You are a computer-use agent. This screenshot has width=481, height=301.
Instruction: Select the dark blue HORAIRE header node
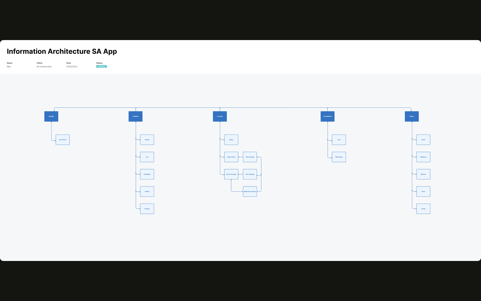point(136,116)
